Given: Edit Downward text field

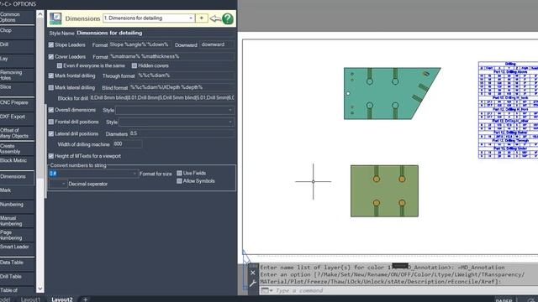Looking at the screenshot, I should 217,44.
